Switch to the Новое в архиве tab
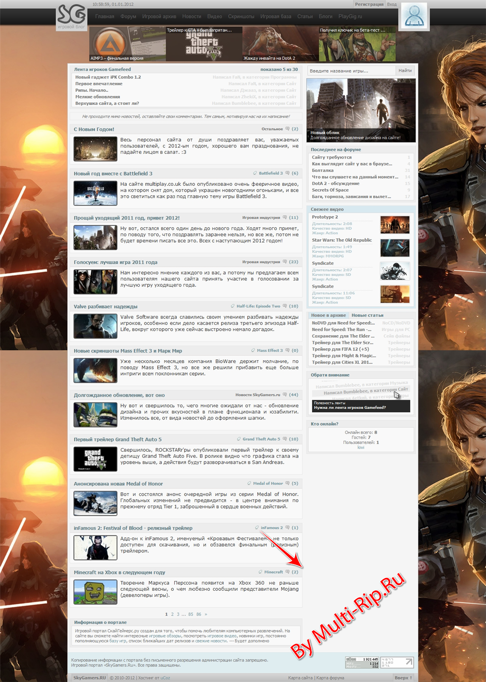The height and width of the screenshot is (682, 486). pyautogui.click(x=328, y=315)
